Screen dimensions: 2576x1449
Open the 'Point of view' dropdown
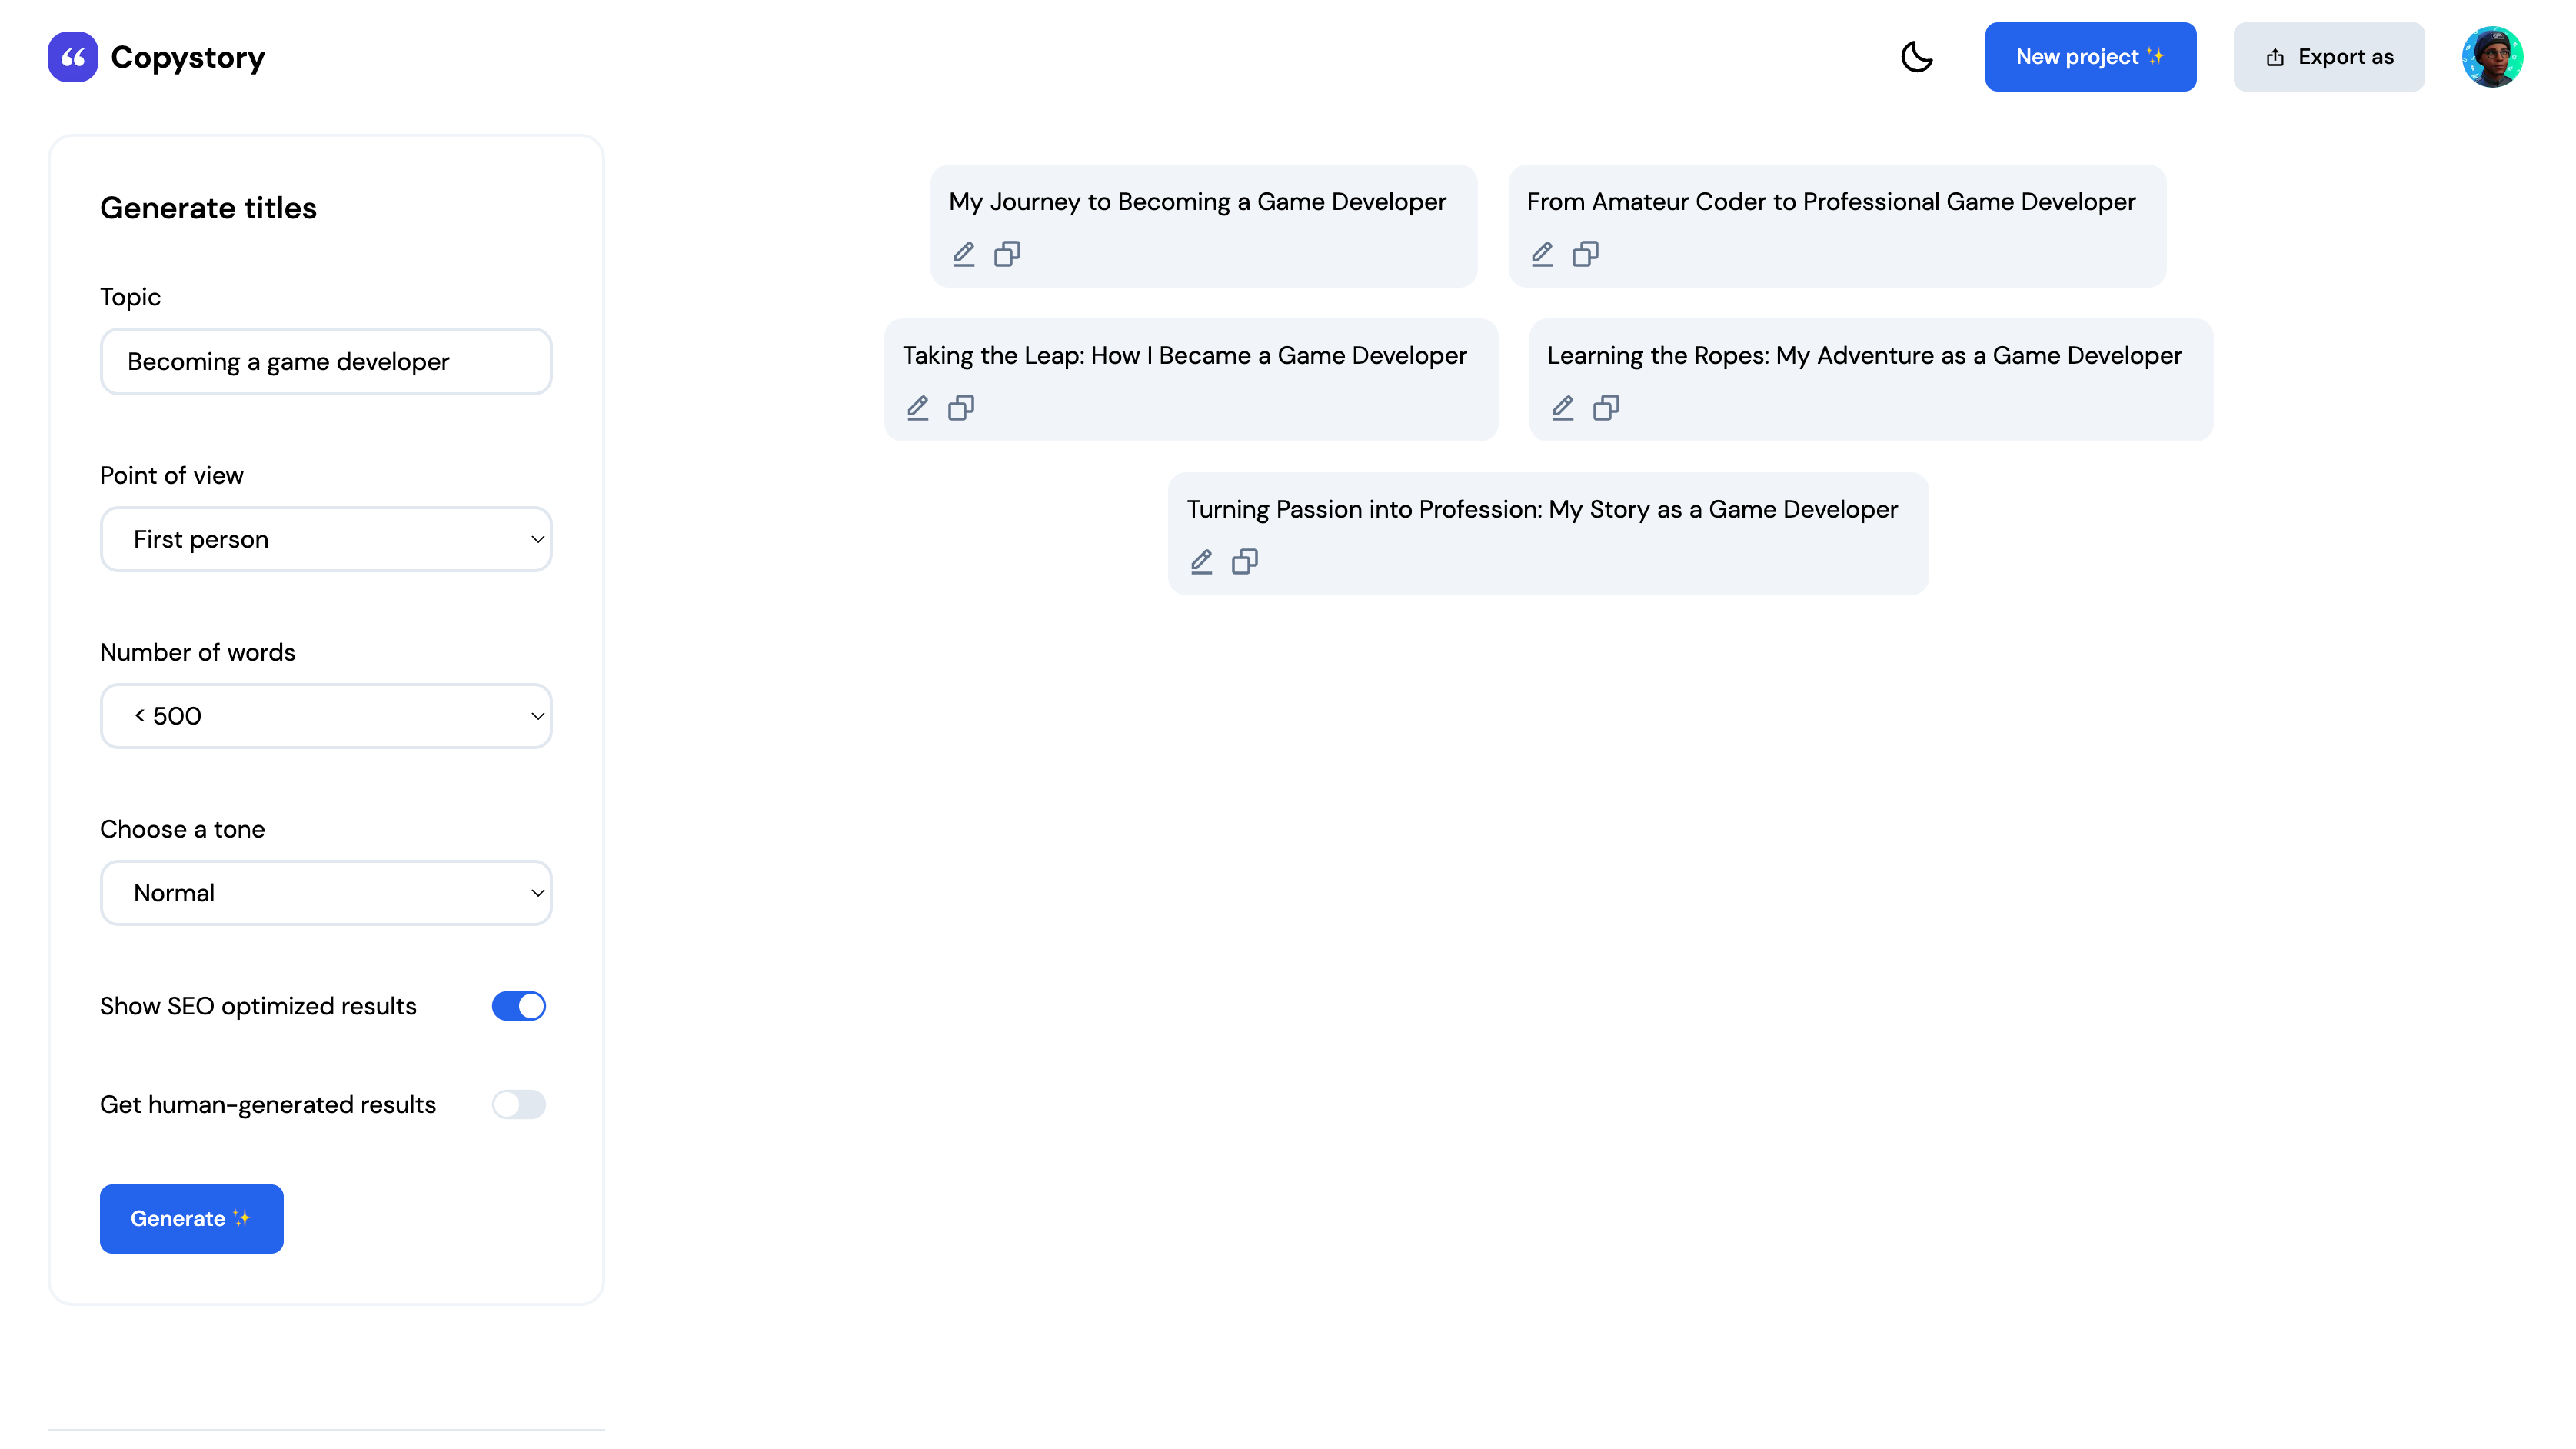tap(325, 538)
